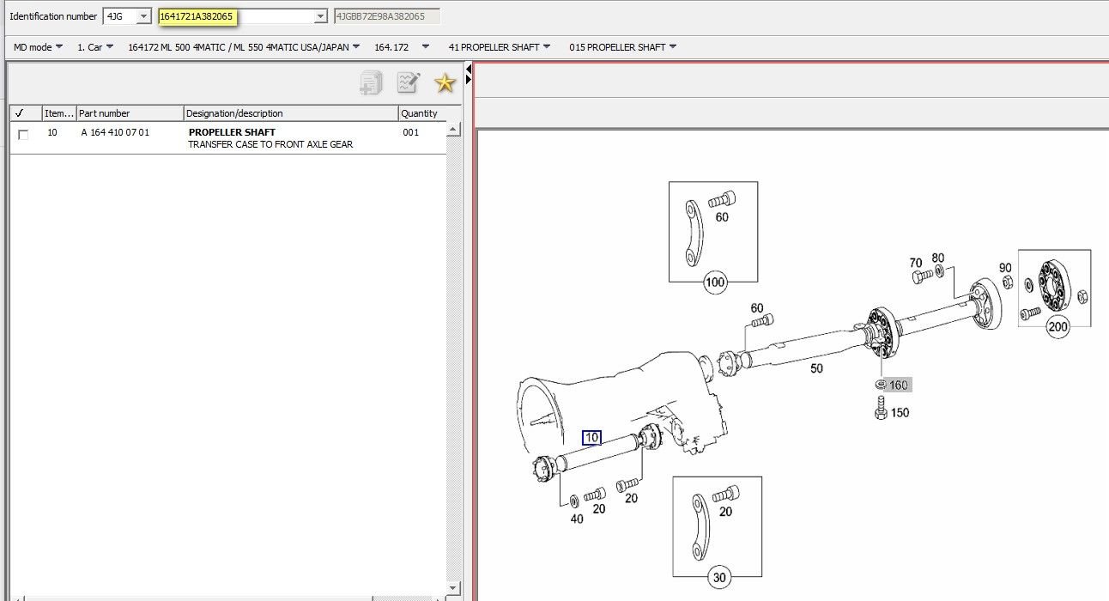Click boxed callout 10 on propeller shaft
This screenshot has width=1109, height=601.
(x=591, y=436)
